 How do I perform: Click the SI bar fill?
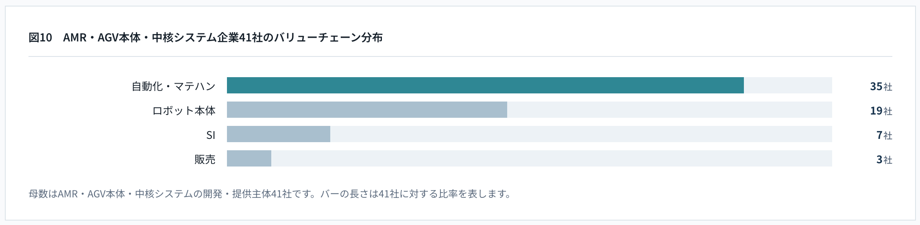pyautogui.click(x=279, y=134)
